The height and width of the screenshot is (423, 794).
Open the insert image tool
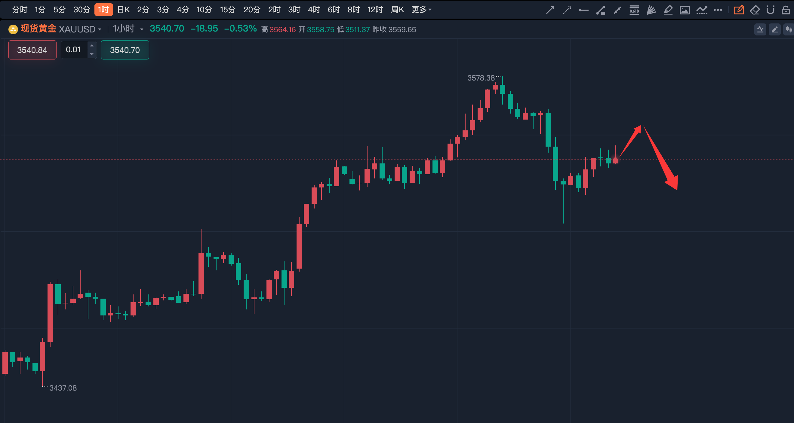pyautogui.click(x=685, y=10)
